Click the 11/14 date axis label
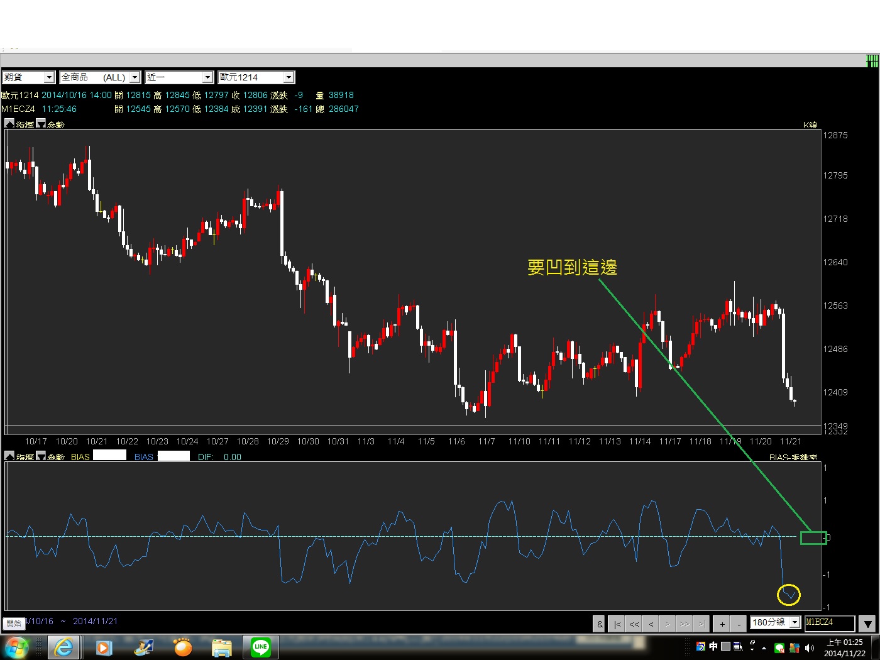The height and width of the screenshot is (660, 880). tap(640, 441)
